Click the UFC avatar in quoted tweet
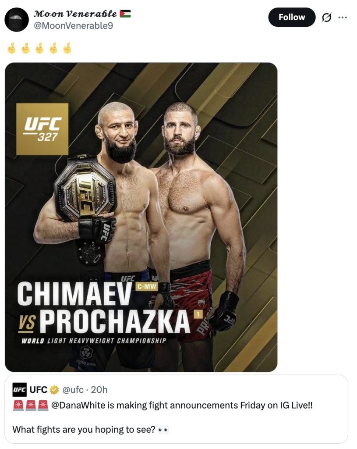The image size is (357, 449). point(19,390)
